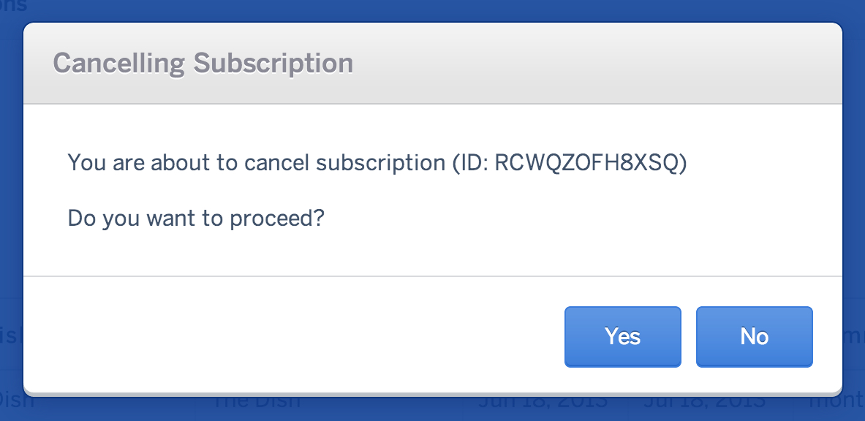This screenshot has height=421, width=865.
Task: Click the empty footer area beside Yes button
Action: coord(292,336)
